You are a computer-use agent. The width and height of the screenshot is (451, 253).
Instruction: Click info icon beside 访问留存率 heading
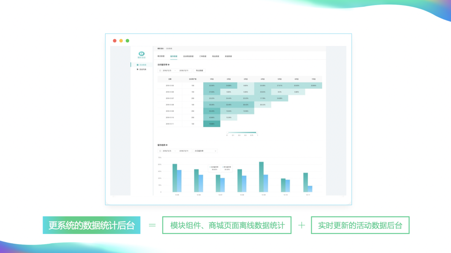click(x=168, y=65)
